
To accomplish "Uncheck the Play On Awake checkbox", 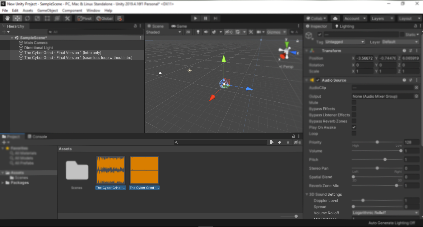I will 354,127.
